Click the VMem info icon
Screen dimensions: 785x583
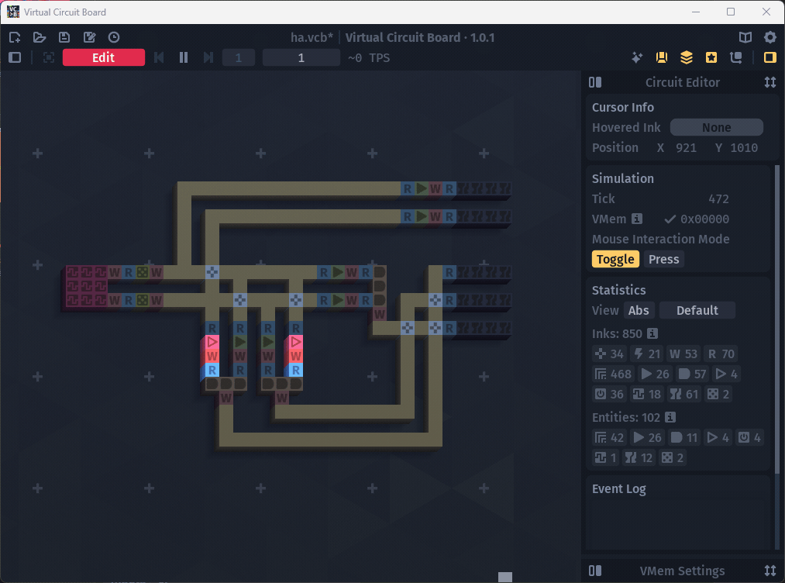tap(636, 219)
